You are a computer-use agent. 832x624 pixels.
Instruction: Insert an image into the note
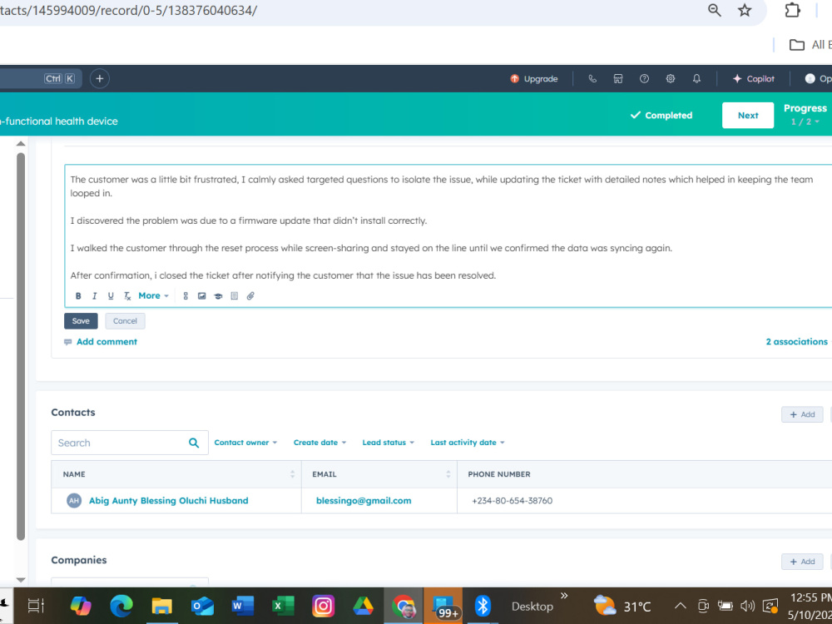click(x=201, y=296)
